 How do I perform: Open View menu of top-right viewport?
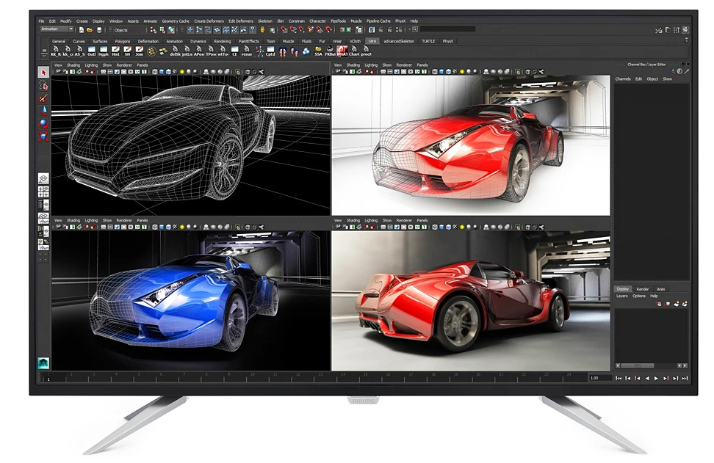(x=338, y=65)
